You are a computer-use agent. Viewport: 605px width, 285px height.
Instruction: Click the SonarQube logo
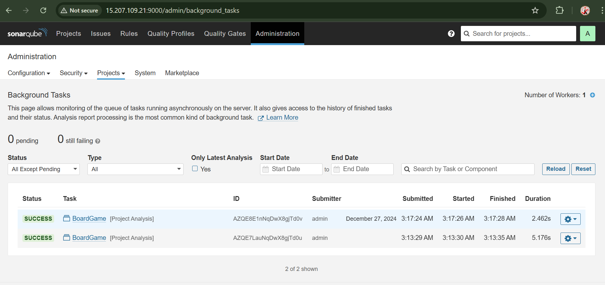click(27, 33)
